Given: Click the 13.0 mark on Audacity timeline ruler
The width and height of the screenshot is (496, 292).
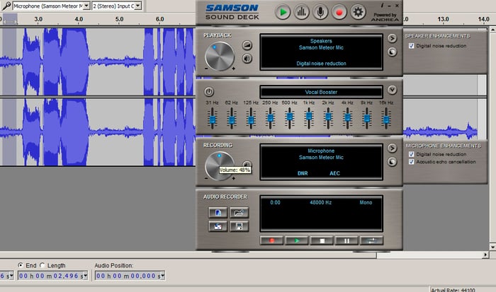Looking at the screenshot, I should tap(443, 19).
